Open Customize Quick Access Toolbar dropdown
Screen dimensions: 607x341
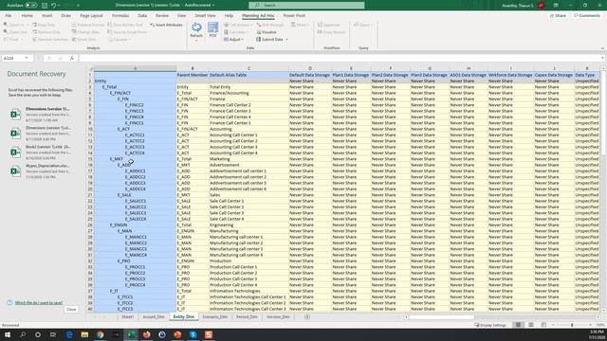pos(78,6)
